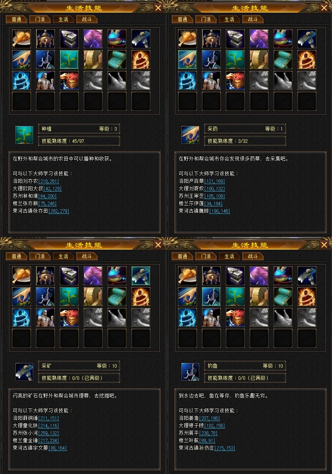Select the purple cloth sewing icon in 钓鱼 panel

(x=259, y=276)
